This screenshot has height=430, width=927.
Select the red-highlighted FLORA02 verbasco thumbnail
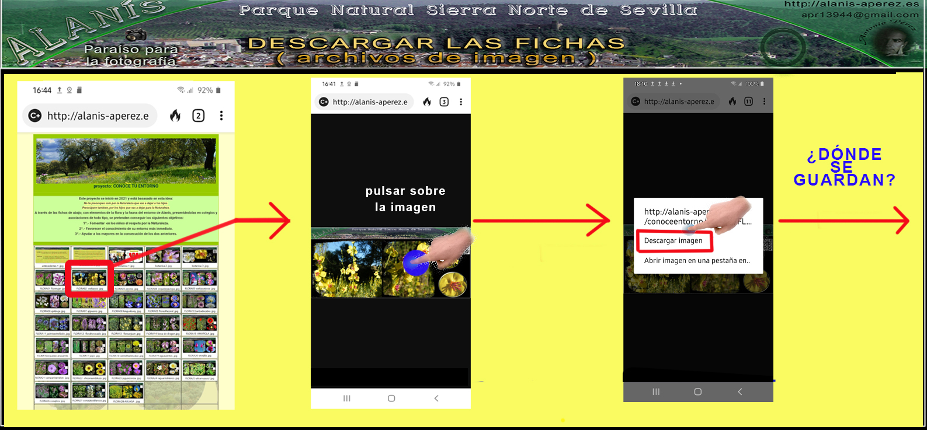pyautogui.click(x=89, y=278)
